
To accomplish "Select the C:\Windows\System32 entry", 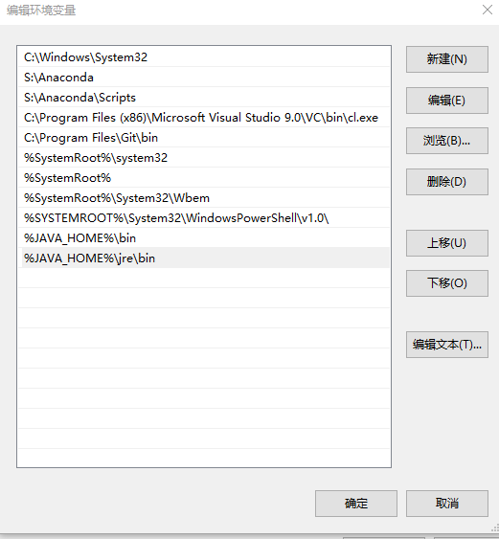I will [x=204, y=57].
